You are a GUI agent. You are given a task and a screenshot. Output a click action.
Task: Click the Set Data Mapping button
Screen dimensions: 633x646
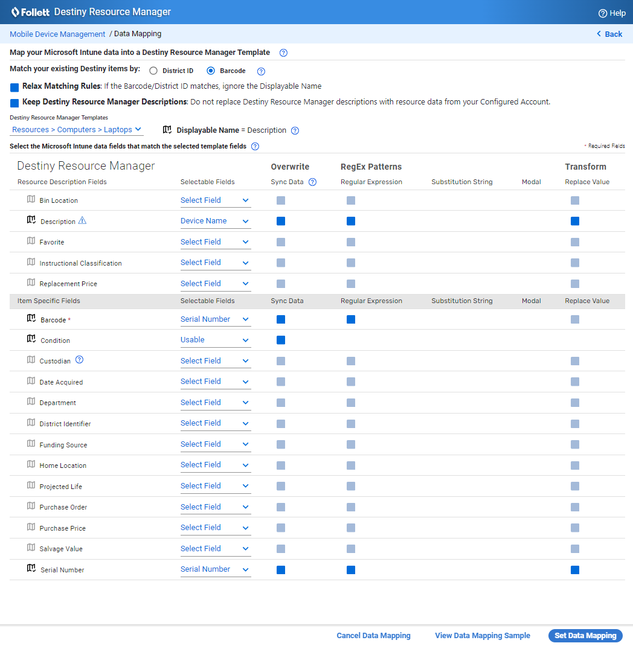585,635
